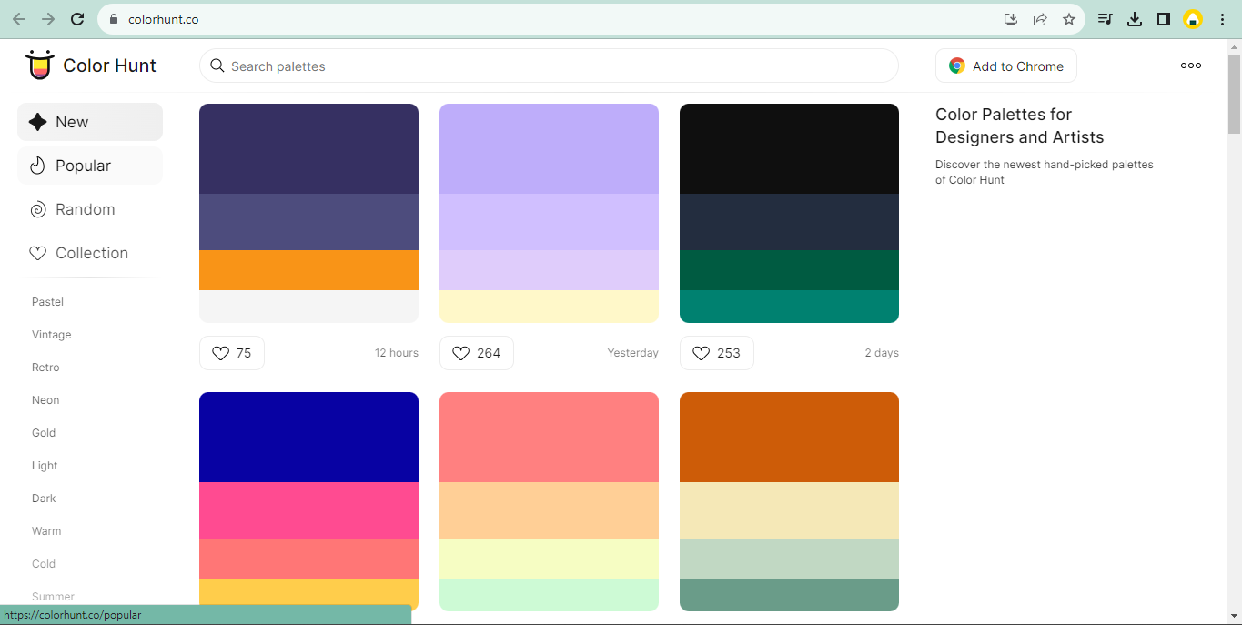
Task: Click the orange stripe in first palette
Action: click(308, 270)
